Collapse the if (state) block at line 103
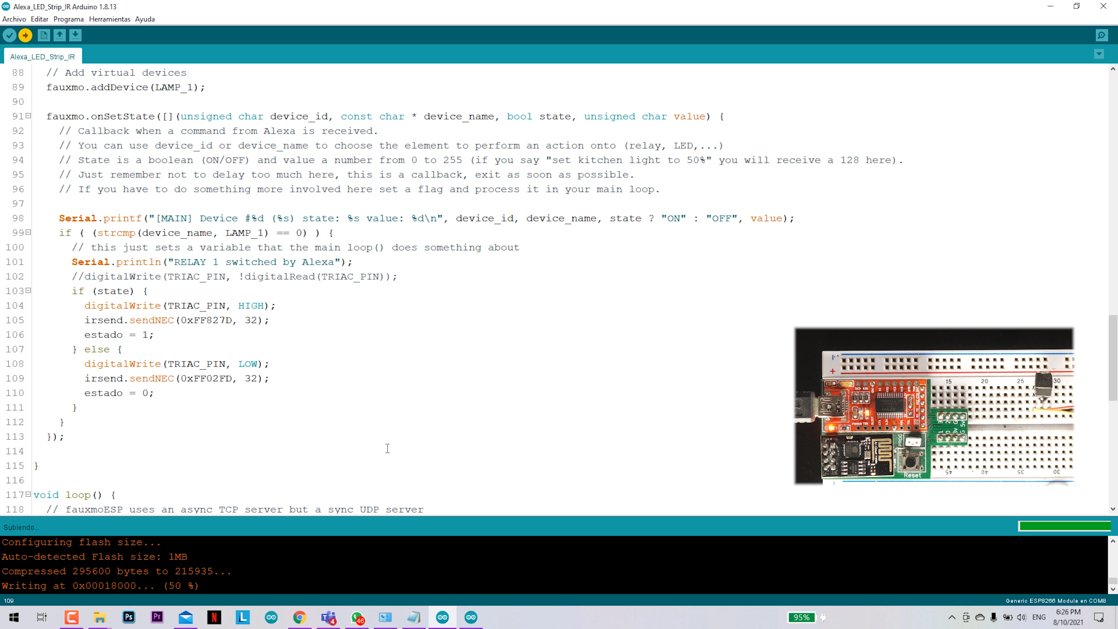Viewport: 1118px width, 629px height. click(29, 291)
